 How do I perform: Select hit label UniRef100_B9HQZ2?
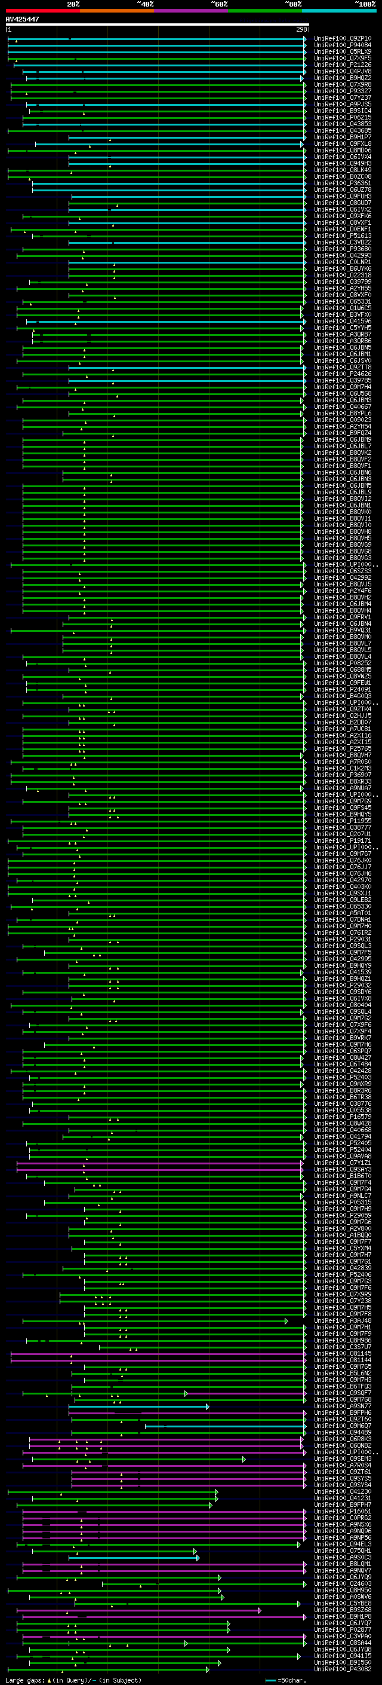(343, 78)
